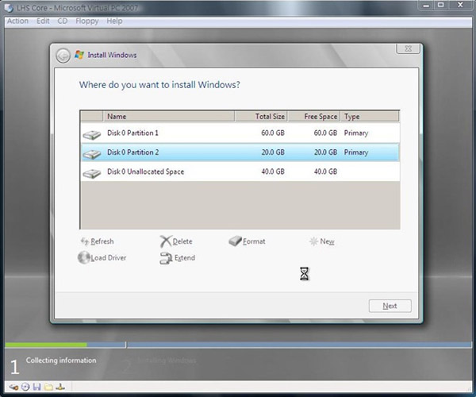Select Disk 0 Unallocated Space row
Viewport: 476px width, 397px height.
point(238,172)
